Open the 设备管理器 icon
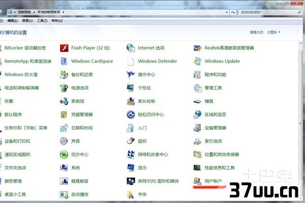Screen dimensions: 305x203 pyautogui.click(x=197, y=128)
